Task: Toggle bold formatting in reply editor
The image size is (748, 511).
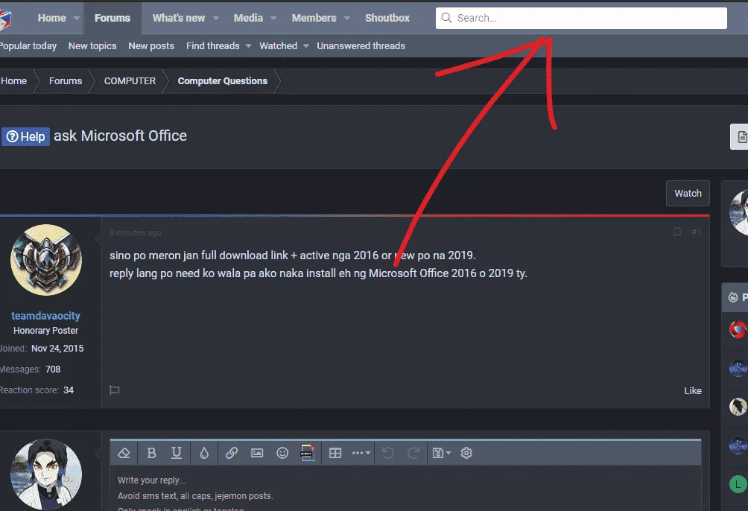Action: click(x=152, y=453)
